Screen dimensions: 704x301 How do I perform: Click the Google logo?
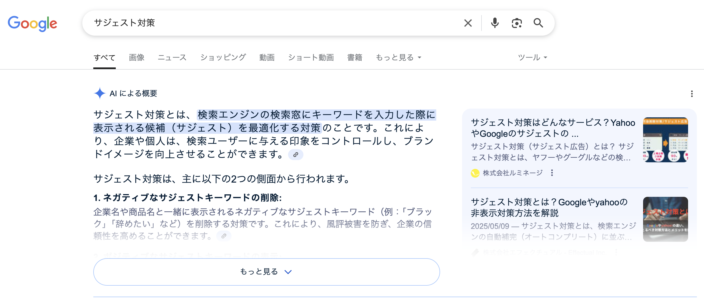point(32,24)
